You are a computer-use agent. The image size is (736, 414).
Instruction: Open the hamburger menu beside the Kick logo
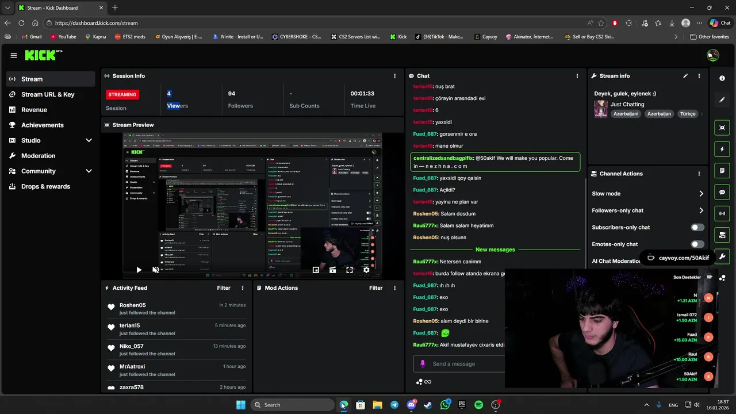(x=13, y=55)
